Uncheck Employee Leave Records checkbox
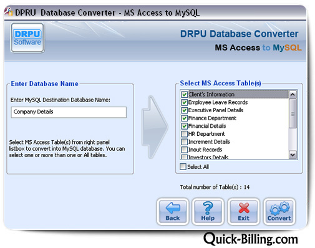This screenshot has width=315, height=248. coord(184,102)
